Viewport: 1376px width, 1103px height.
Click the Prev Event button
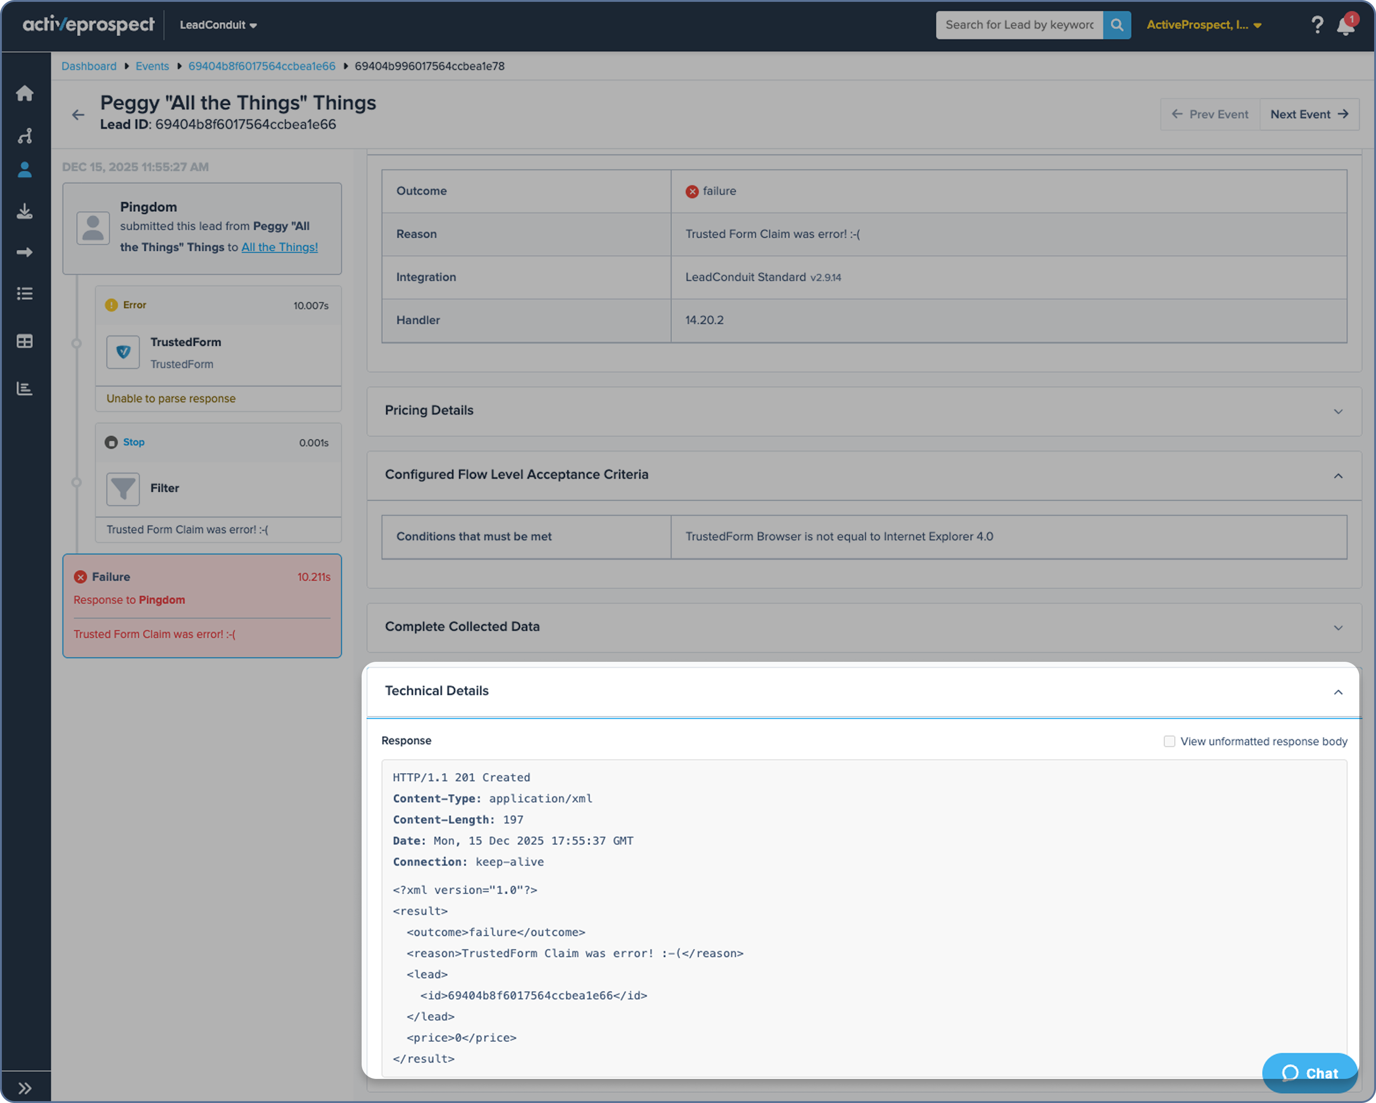click(1210, 114)
